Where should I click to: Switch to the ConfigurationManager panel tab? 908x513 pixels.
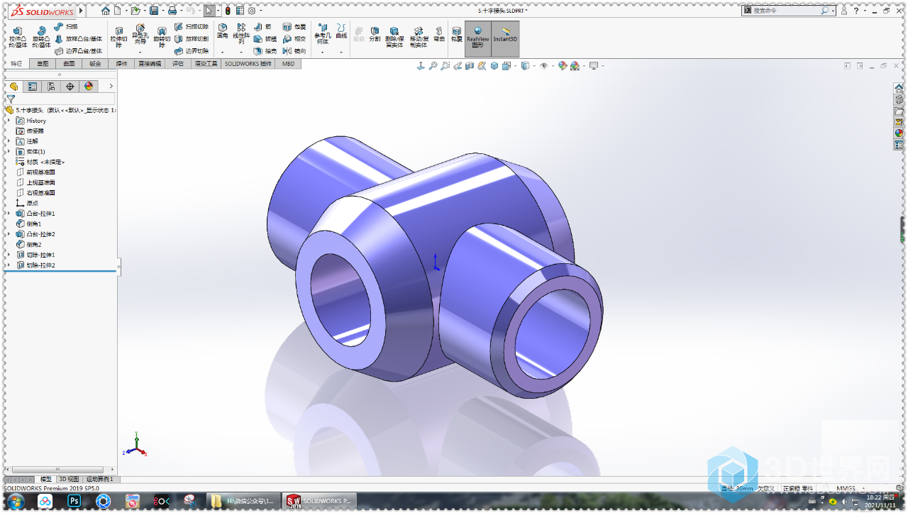pyautogui.click(x=51, y=87)
